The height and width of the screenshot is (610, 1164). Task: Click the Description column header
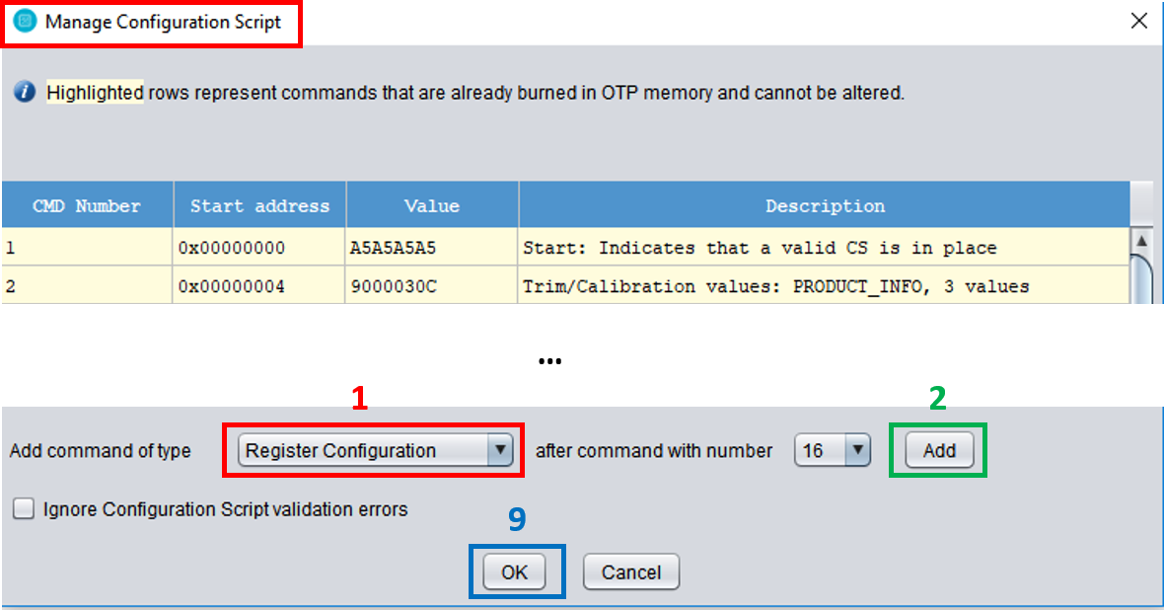825,206
